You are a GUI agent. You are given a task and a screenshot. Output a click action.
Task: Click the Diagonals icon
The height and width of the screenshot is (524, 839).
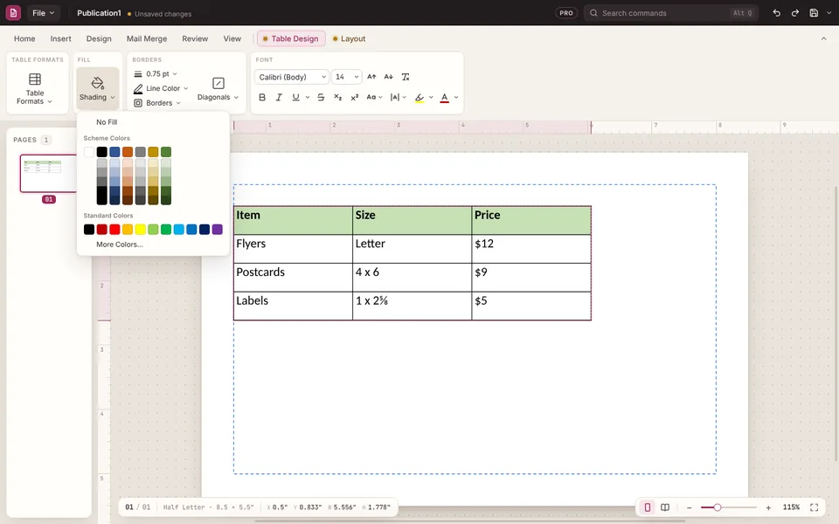tap(218, 83)
